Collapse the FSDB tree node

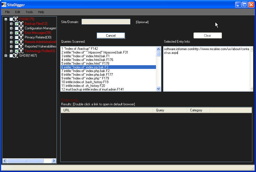[x=6, y=19]
